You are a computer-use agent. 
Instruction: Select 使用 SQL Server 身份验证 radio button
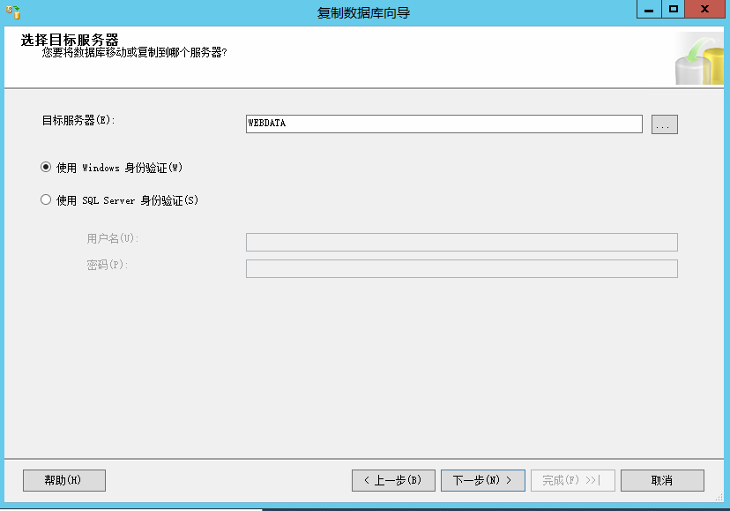point(46,200)
